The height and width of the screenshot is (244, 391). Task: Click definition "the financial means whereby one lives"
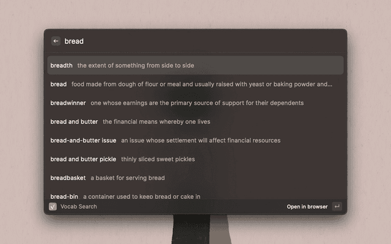158,121
